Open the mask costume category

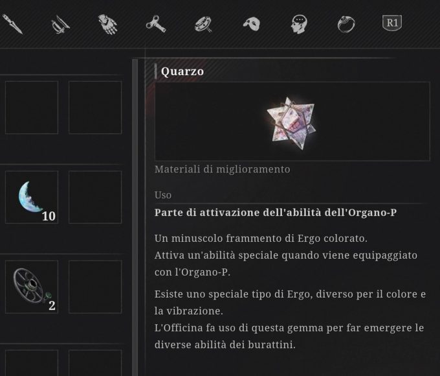(252, 24)
